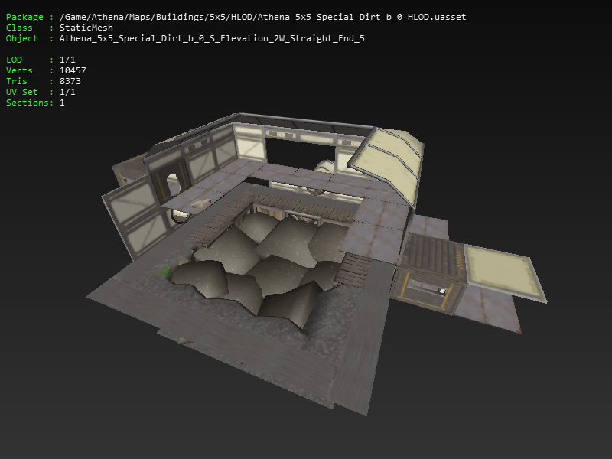Image resolution: width=612 pixels, height=459 pixels.
Task: Select the Tris count 8373
Action: (70, 81)
